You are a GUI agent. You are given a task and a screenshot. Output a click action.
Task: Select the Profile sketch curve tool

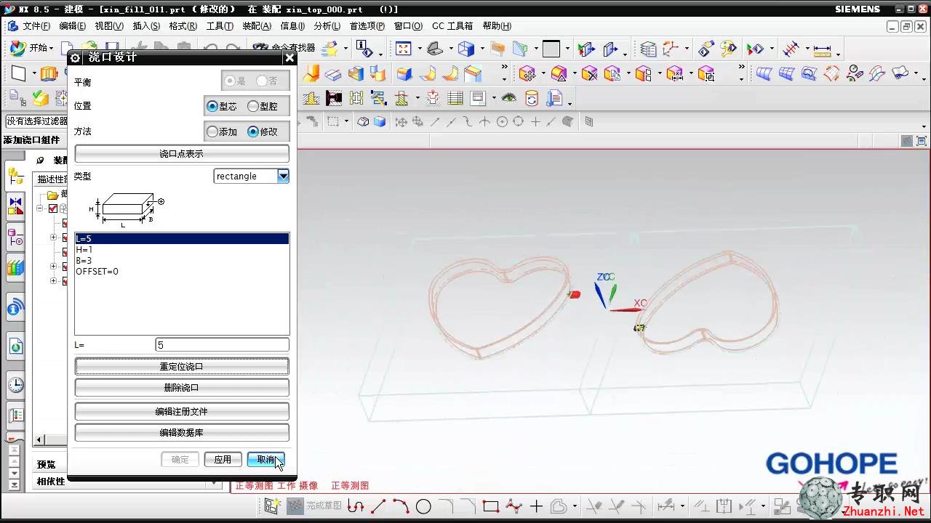coord(356,506)
